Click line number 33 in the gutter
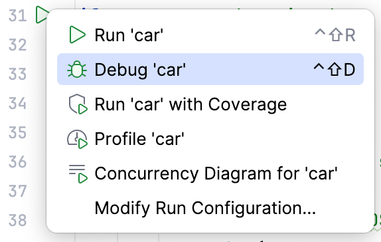 (x=17, y=74)
